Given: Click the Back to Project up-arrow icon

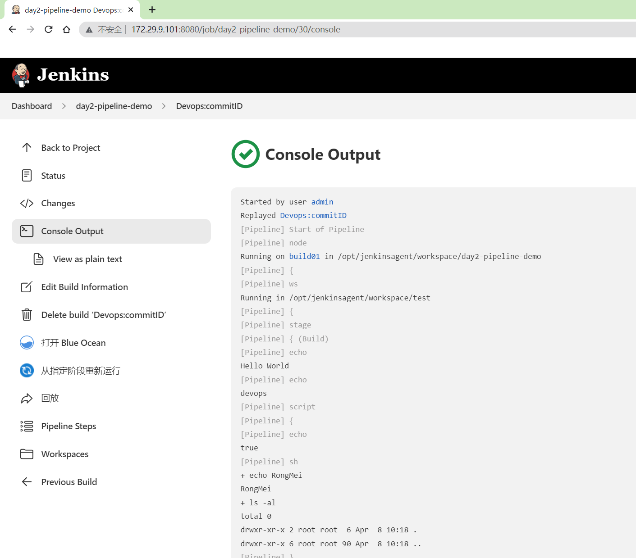Looking at the screenshot, I should pos(27,148).
